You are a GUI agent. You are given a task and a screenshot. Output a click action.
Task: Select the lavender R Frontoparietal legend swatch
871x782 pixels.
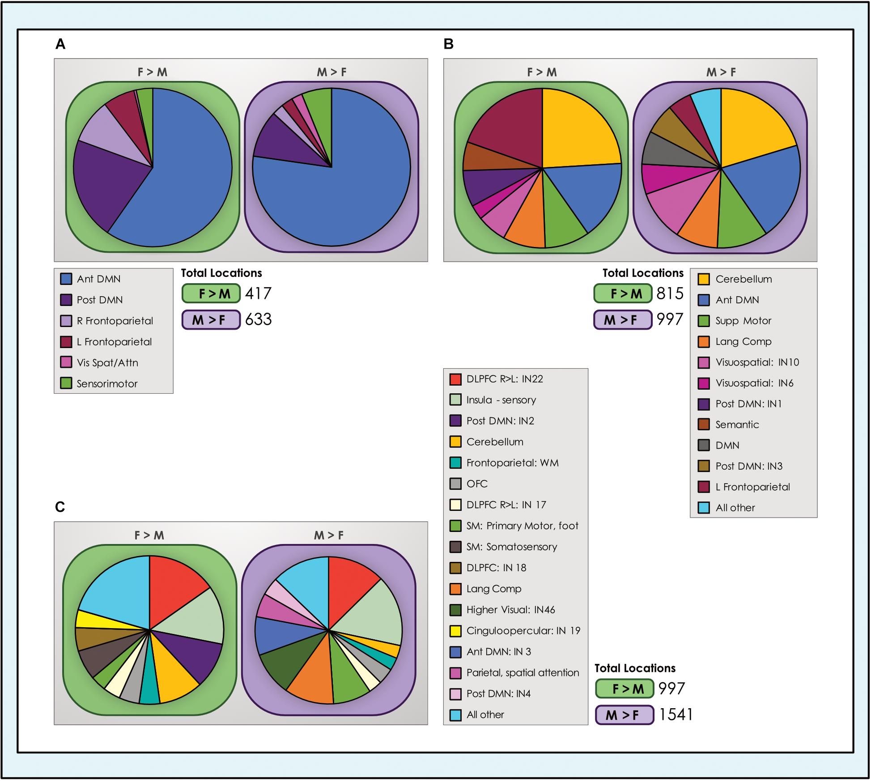(x=66, y=321)
